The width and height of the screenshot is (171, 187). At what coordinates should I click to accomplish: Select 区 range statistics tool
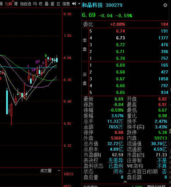pos(58,4)
